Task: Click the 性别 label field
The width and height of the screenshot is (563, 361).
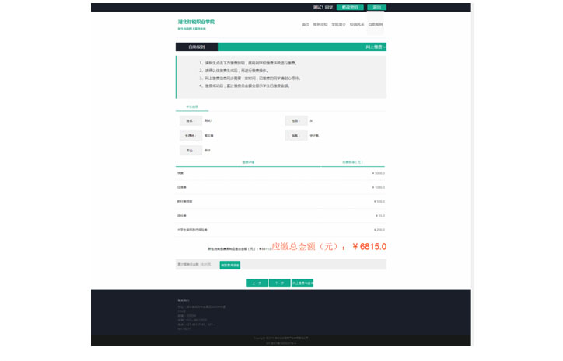Action: [295, 121]
